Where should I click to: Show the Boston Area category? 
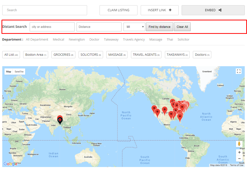pyautogui.click(x=36, y=55)
